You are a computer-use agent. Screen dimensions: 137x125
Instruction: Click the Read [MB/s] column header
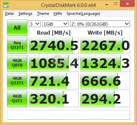54,33
